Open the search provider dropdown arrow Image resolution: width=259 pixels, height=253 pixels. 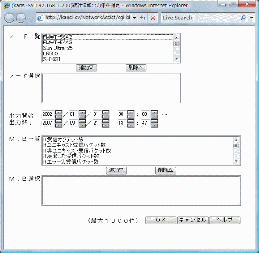point(252,18)
